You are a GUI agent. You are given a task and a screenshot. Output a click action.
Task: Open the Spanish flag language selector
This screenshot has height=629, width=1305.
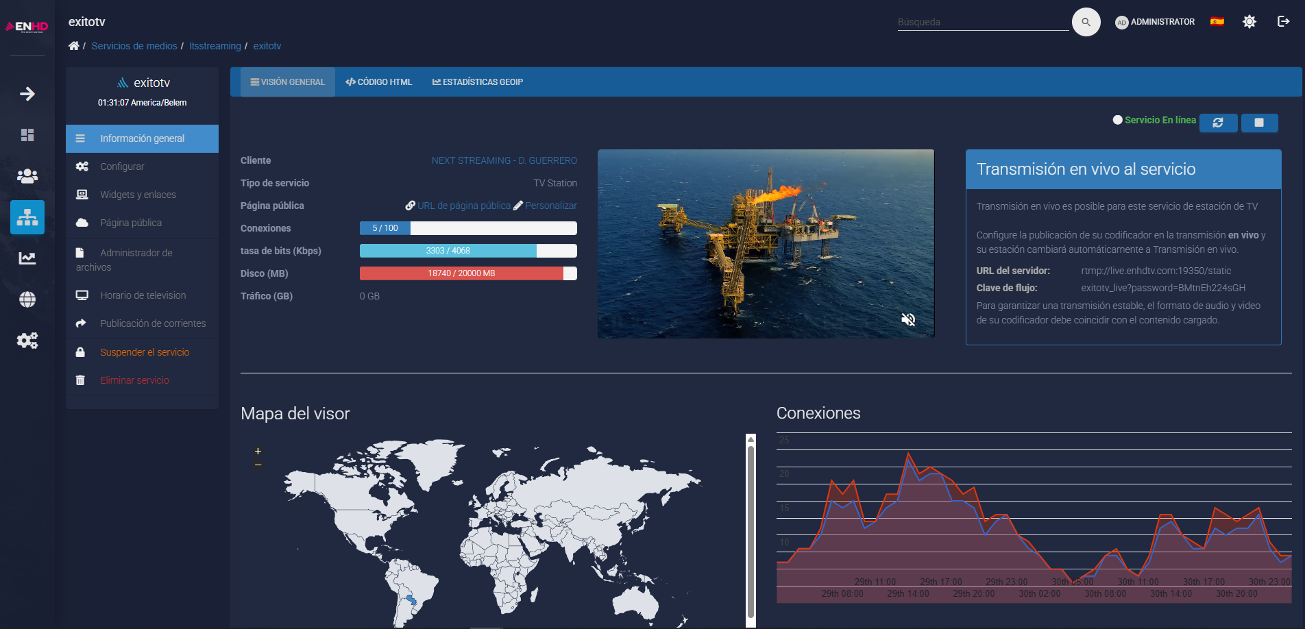point(1217,22)
